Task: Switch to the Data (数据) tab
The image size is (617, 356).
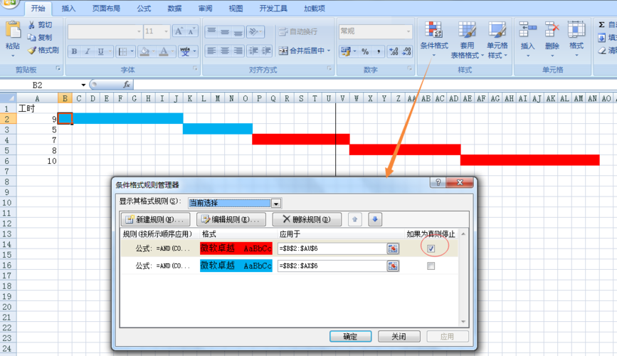Action: [174, 9]
